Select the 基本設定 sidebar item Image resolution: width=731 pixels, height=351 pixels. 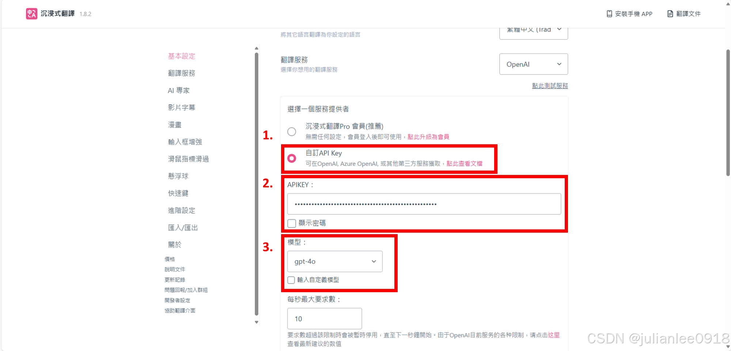coord(182,56)
